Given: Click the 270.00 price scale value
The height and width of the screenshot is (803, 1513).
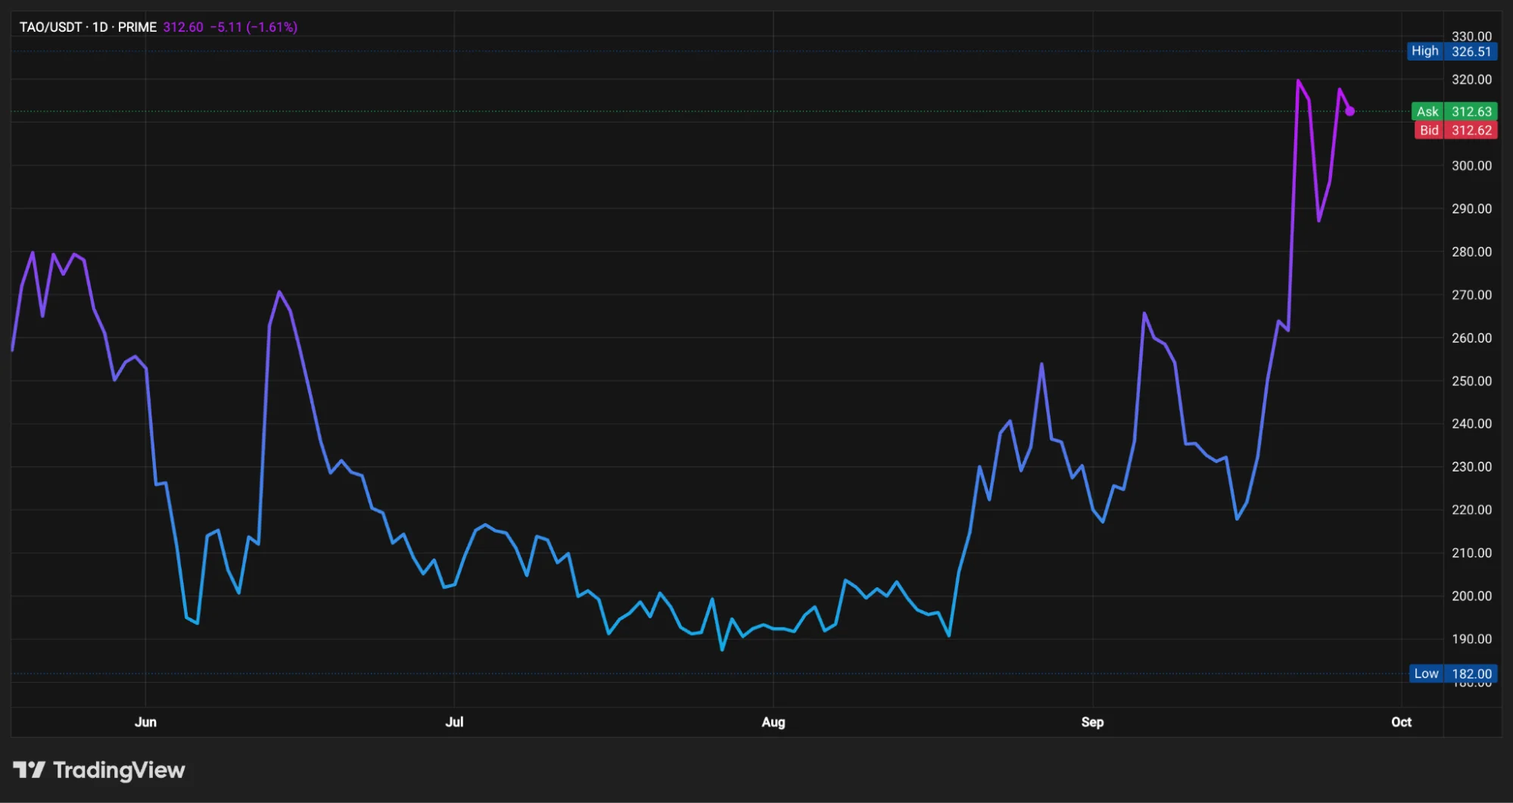Looking at the screenshot, I should point(1471,295).
